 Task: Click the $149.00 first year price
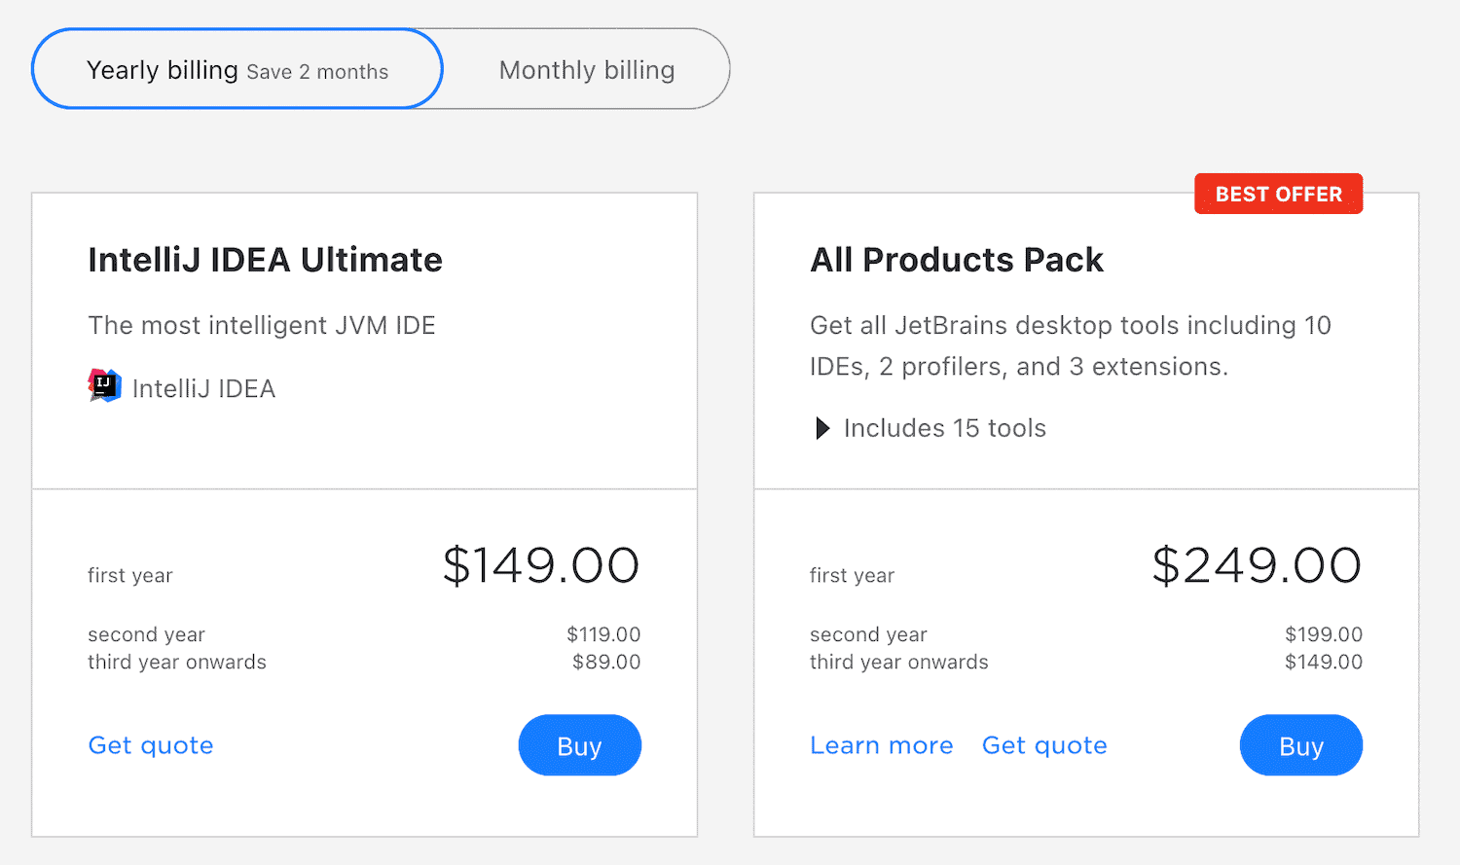tap(542, 565)
